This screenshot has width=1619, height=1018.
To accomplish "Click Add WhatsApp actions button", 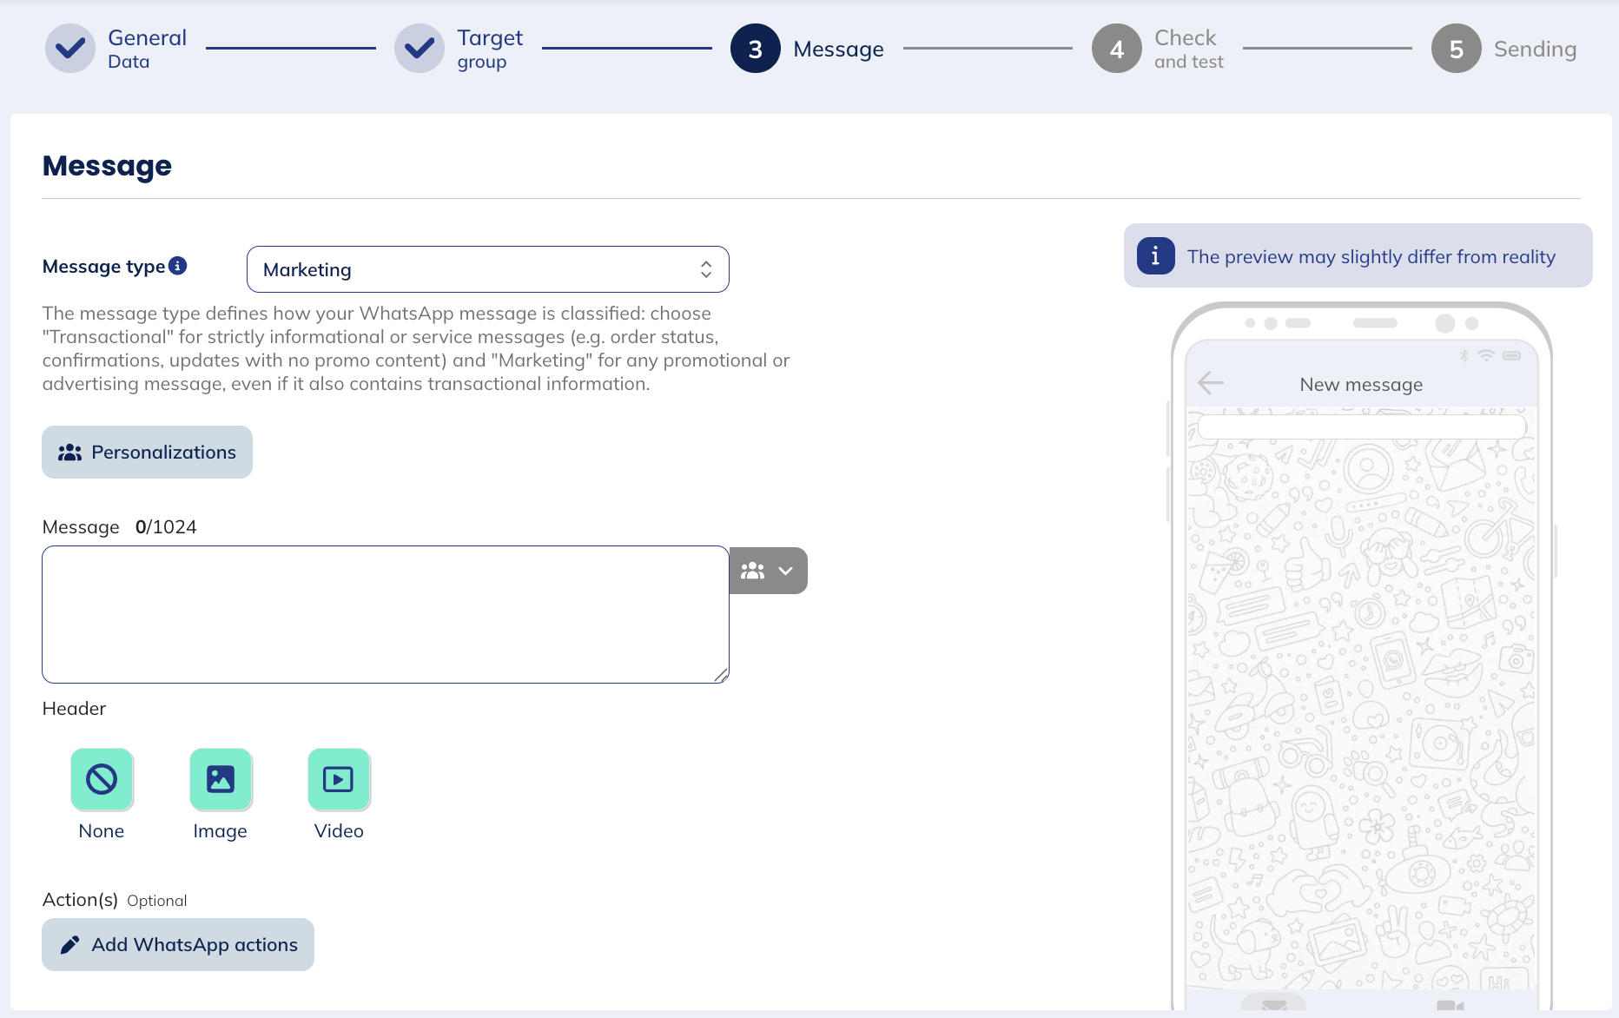I will (178, 944).
